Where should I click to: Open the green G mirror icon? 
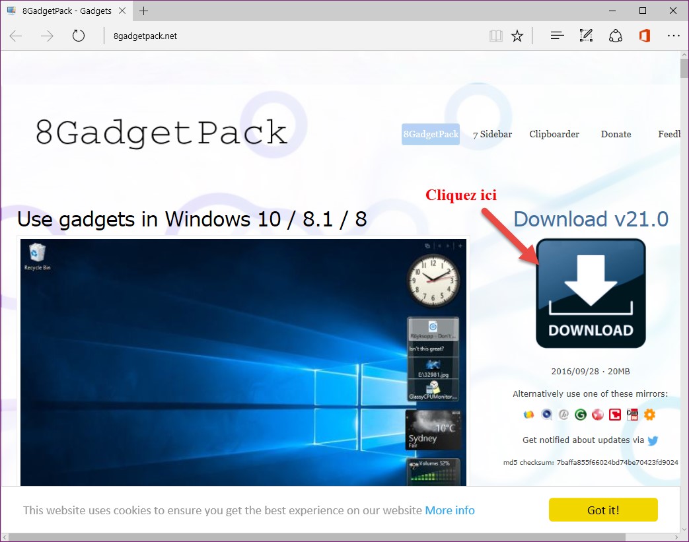(x=581, y=414)
